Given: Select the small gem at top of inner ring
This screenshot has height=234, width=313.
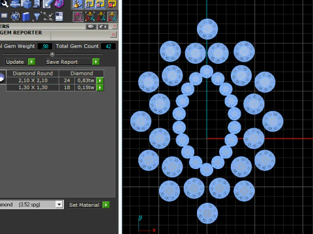Looking at the screenshot, I should point(207,71).
